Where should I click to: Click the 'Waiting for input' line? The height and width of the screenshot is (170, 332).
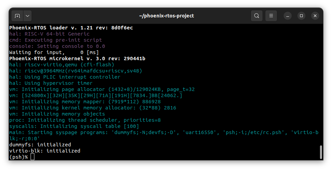[x=54, y=52]
